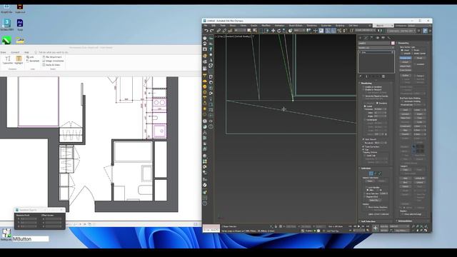Open the Modifiers menu in 3ds Max
The width and height of the screenshot is (457, 257).
click(x=266, y=26)
